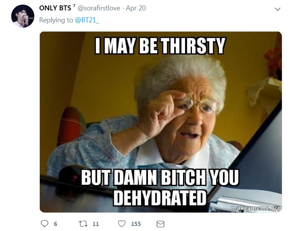The width and height of the screenshot is (290, 231).
Task: Click the superscript 7 beside ONLY BTS
Action: (x=74, y=6)
